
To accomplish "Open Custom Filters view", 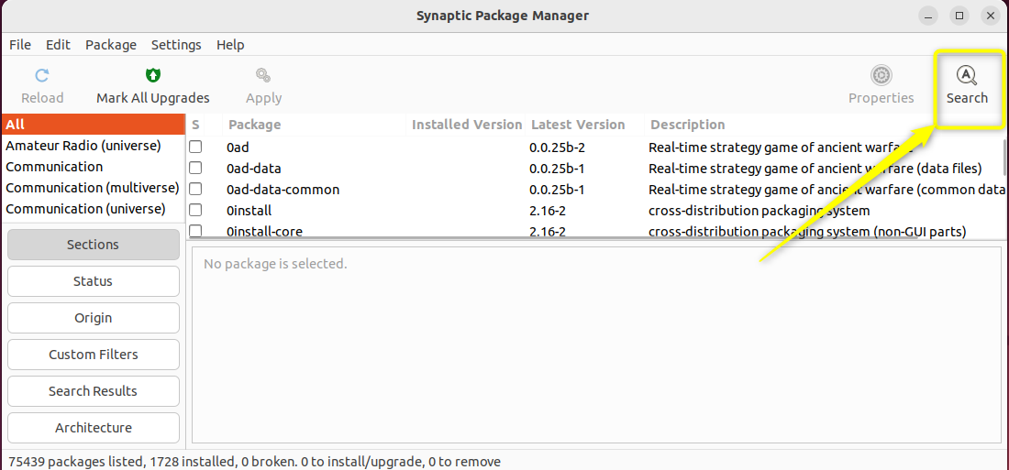I will 94,355.
